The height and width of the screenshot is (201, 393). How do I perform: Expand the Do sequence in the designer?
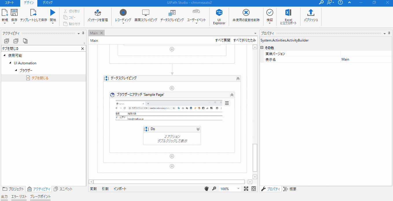tap(198, 129)
